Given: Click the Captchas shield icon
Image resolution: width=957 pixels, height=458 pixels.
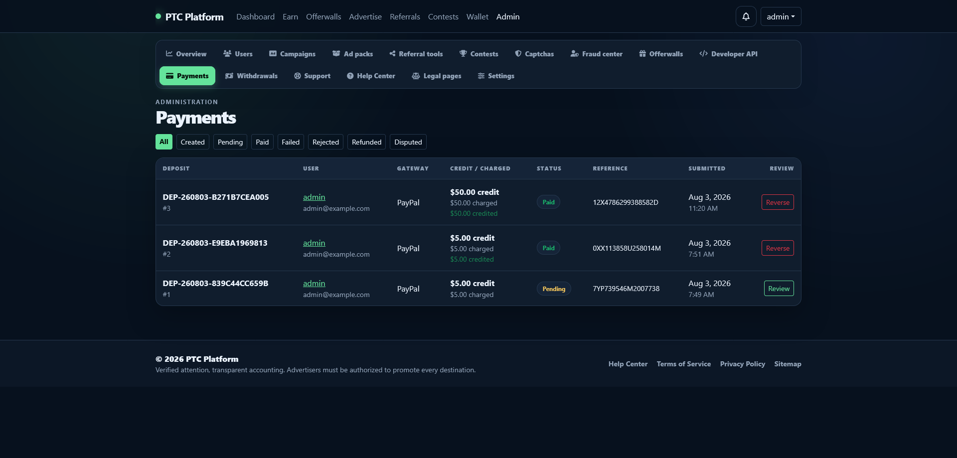Looking at the screenshot, I should tap(518, 53).
